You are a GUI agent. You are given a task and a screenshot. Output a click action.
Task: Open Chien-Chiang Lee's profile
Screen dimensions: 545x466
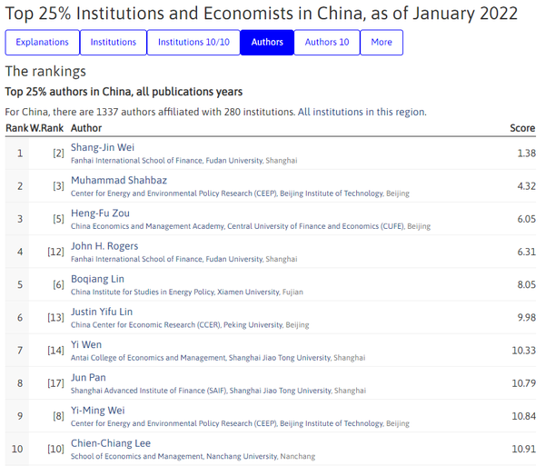[111, 443]
